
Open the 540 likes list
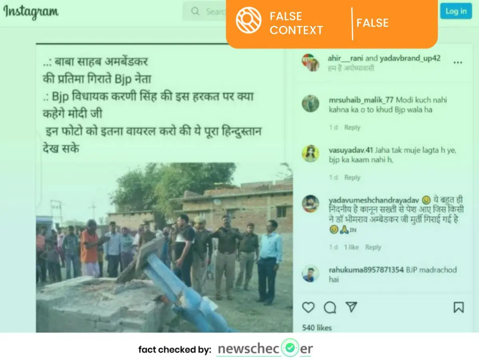(x=317, y=328)
